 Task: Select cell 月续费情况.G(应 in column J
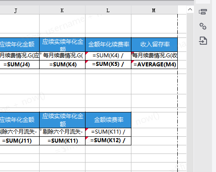tap(19, 56)
